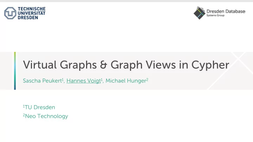Screen dimensions: 253x142
Task: Click the Systems Group subtitle text
Action: (215, 15)
